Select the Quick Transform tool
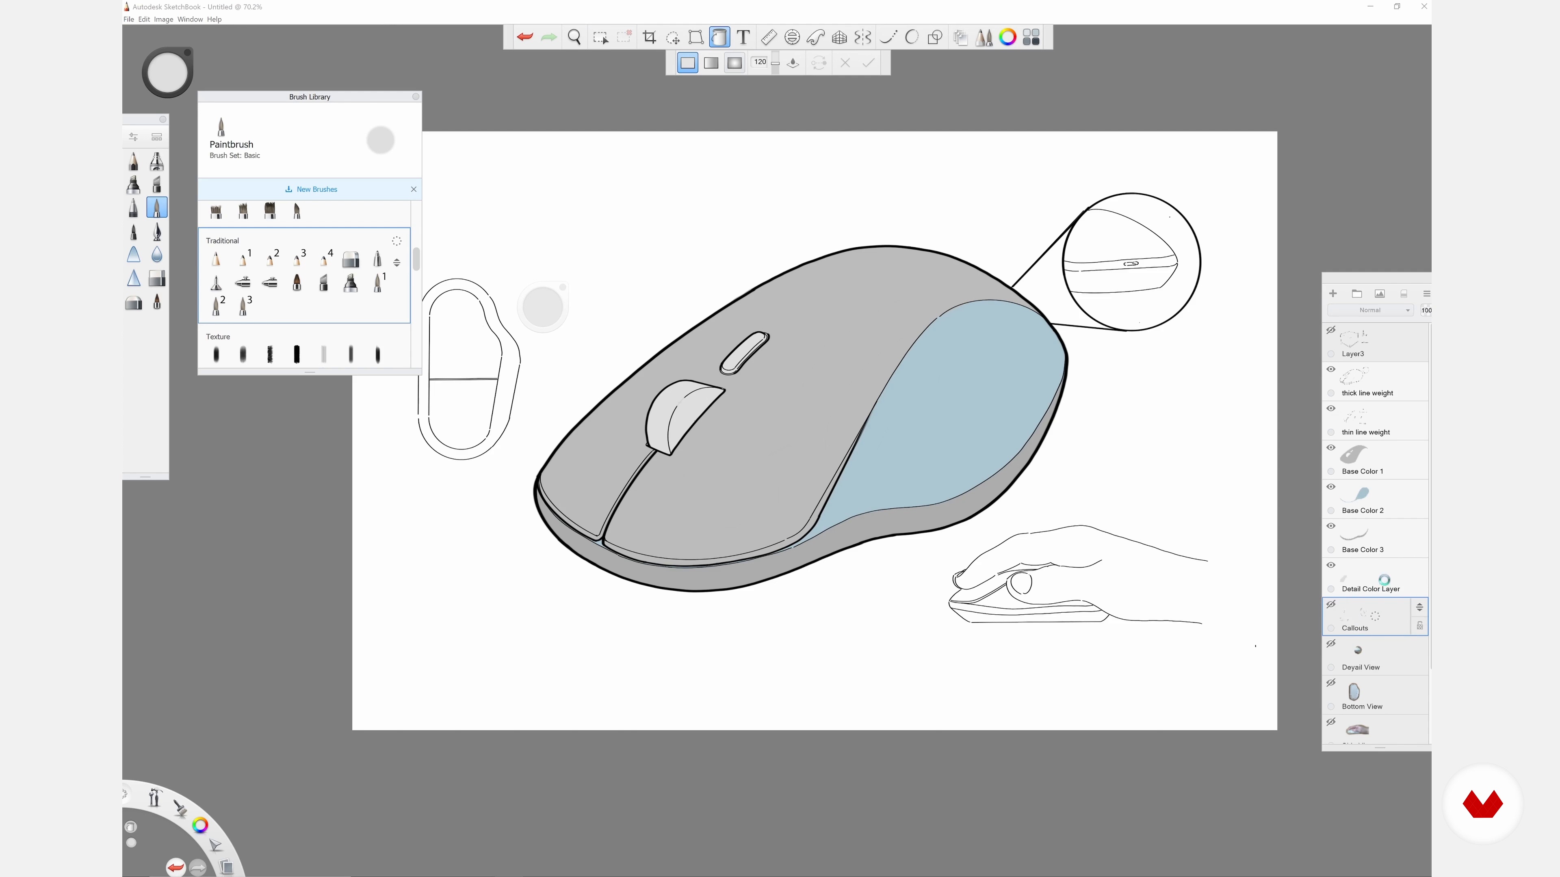 tap(673, 37)
